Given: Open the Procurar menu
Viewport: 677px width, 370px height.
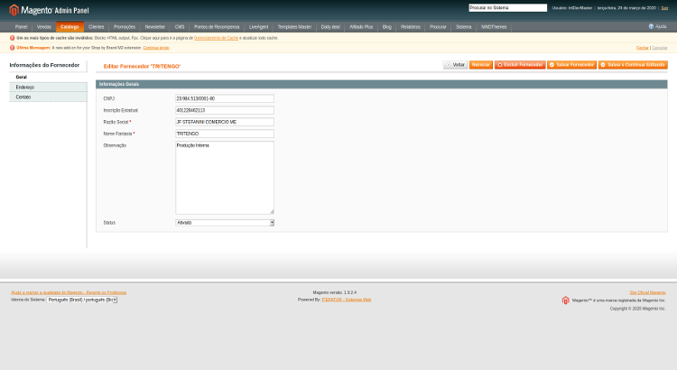Looking at the screenshot, I should point(438,27).
